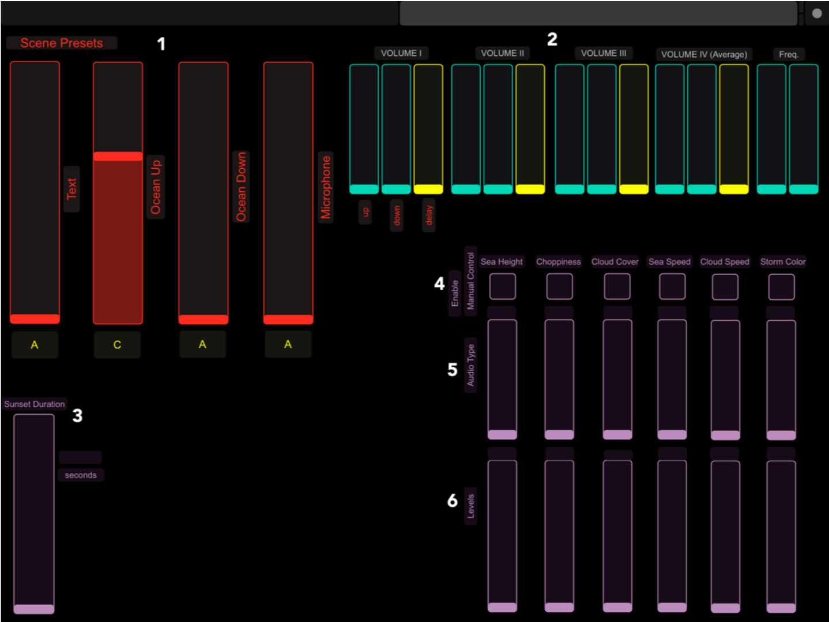Toggle the Sea Speed enable box
Image resolution: width=829 pixels, height=622 pixels.
(672, 286)
